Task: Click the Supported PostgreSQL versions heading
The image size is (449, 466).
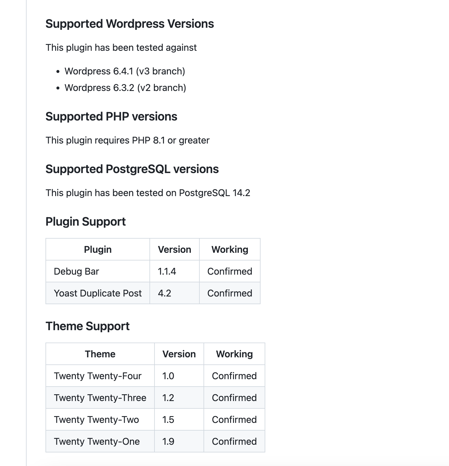Action: 132,169
